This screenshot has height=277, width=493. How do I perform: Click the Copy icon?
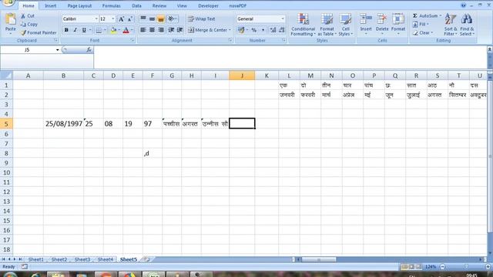coord(23,24)
